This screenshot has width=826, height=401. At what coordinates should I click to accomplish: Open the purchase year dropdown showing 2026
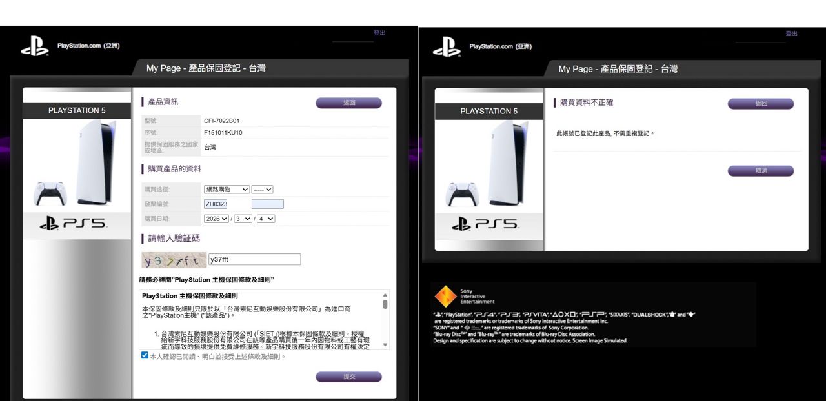pyautogui.click(x=216, y=219)
